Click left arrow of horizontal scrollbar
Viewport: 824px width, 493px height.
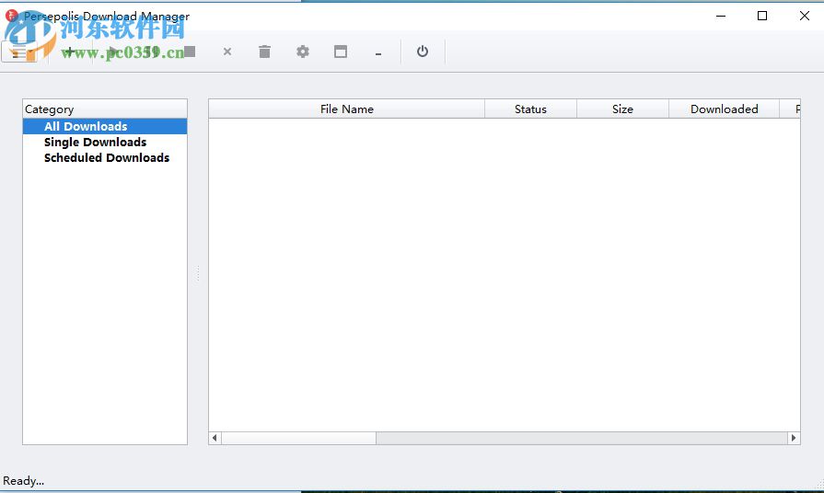coord(215,438)
